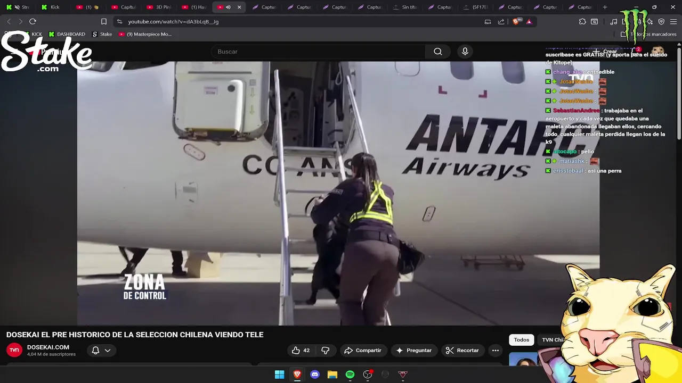Open the browser main hamburger menu
Screen dimensions: 682x383
[673, 21]
